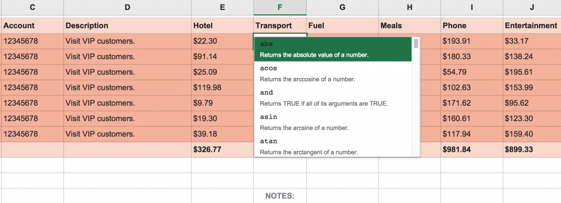The width and height of the screenshot is (561, 203).
Task: Click column D header
Action: [x=127, y=8]
